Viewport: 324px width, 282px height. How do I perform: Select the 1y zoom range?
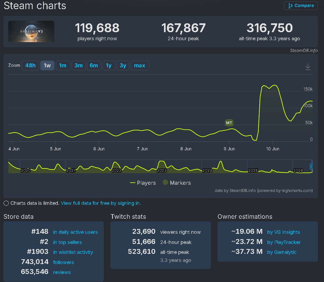coord(109,65)
